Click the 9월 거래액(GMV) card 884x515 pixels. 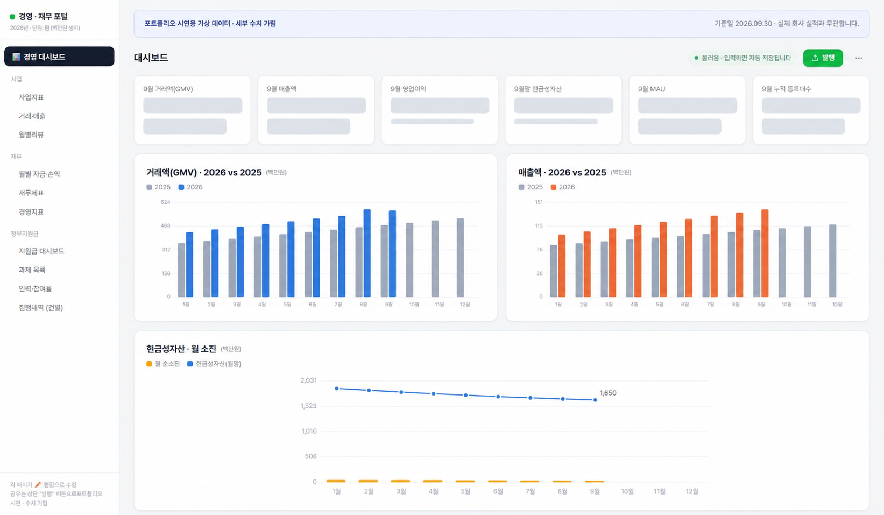pyautogui.click(x=192, y=110)
